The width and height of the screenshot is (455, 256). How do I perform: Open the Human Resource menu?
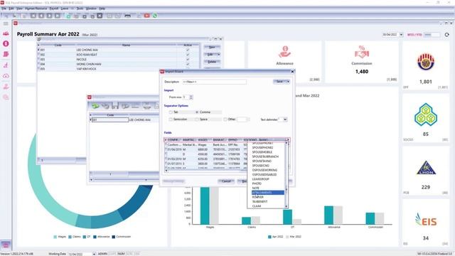pos(36,9)
